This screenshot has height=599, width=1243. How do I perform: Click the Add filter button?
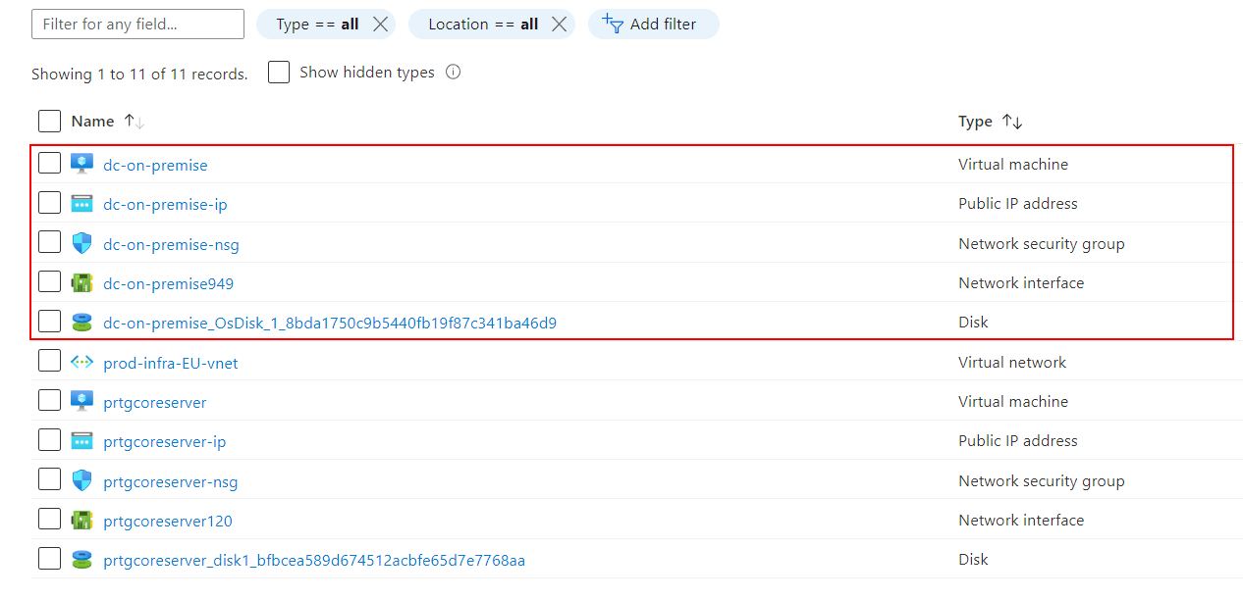pyautogui.click(x=653, y=25)
